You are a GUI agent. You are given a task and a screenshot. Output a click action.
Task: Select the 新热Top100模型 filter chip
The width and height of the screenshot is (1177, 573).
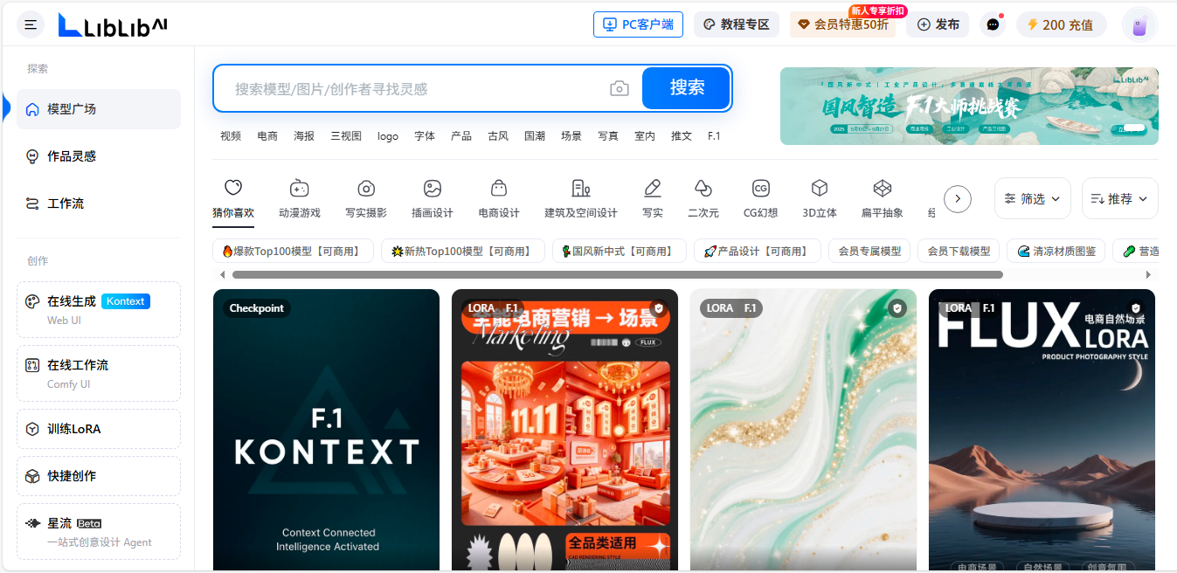[x=463, y=252]
